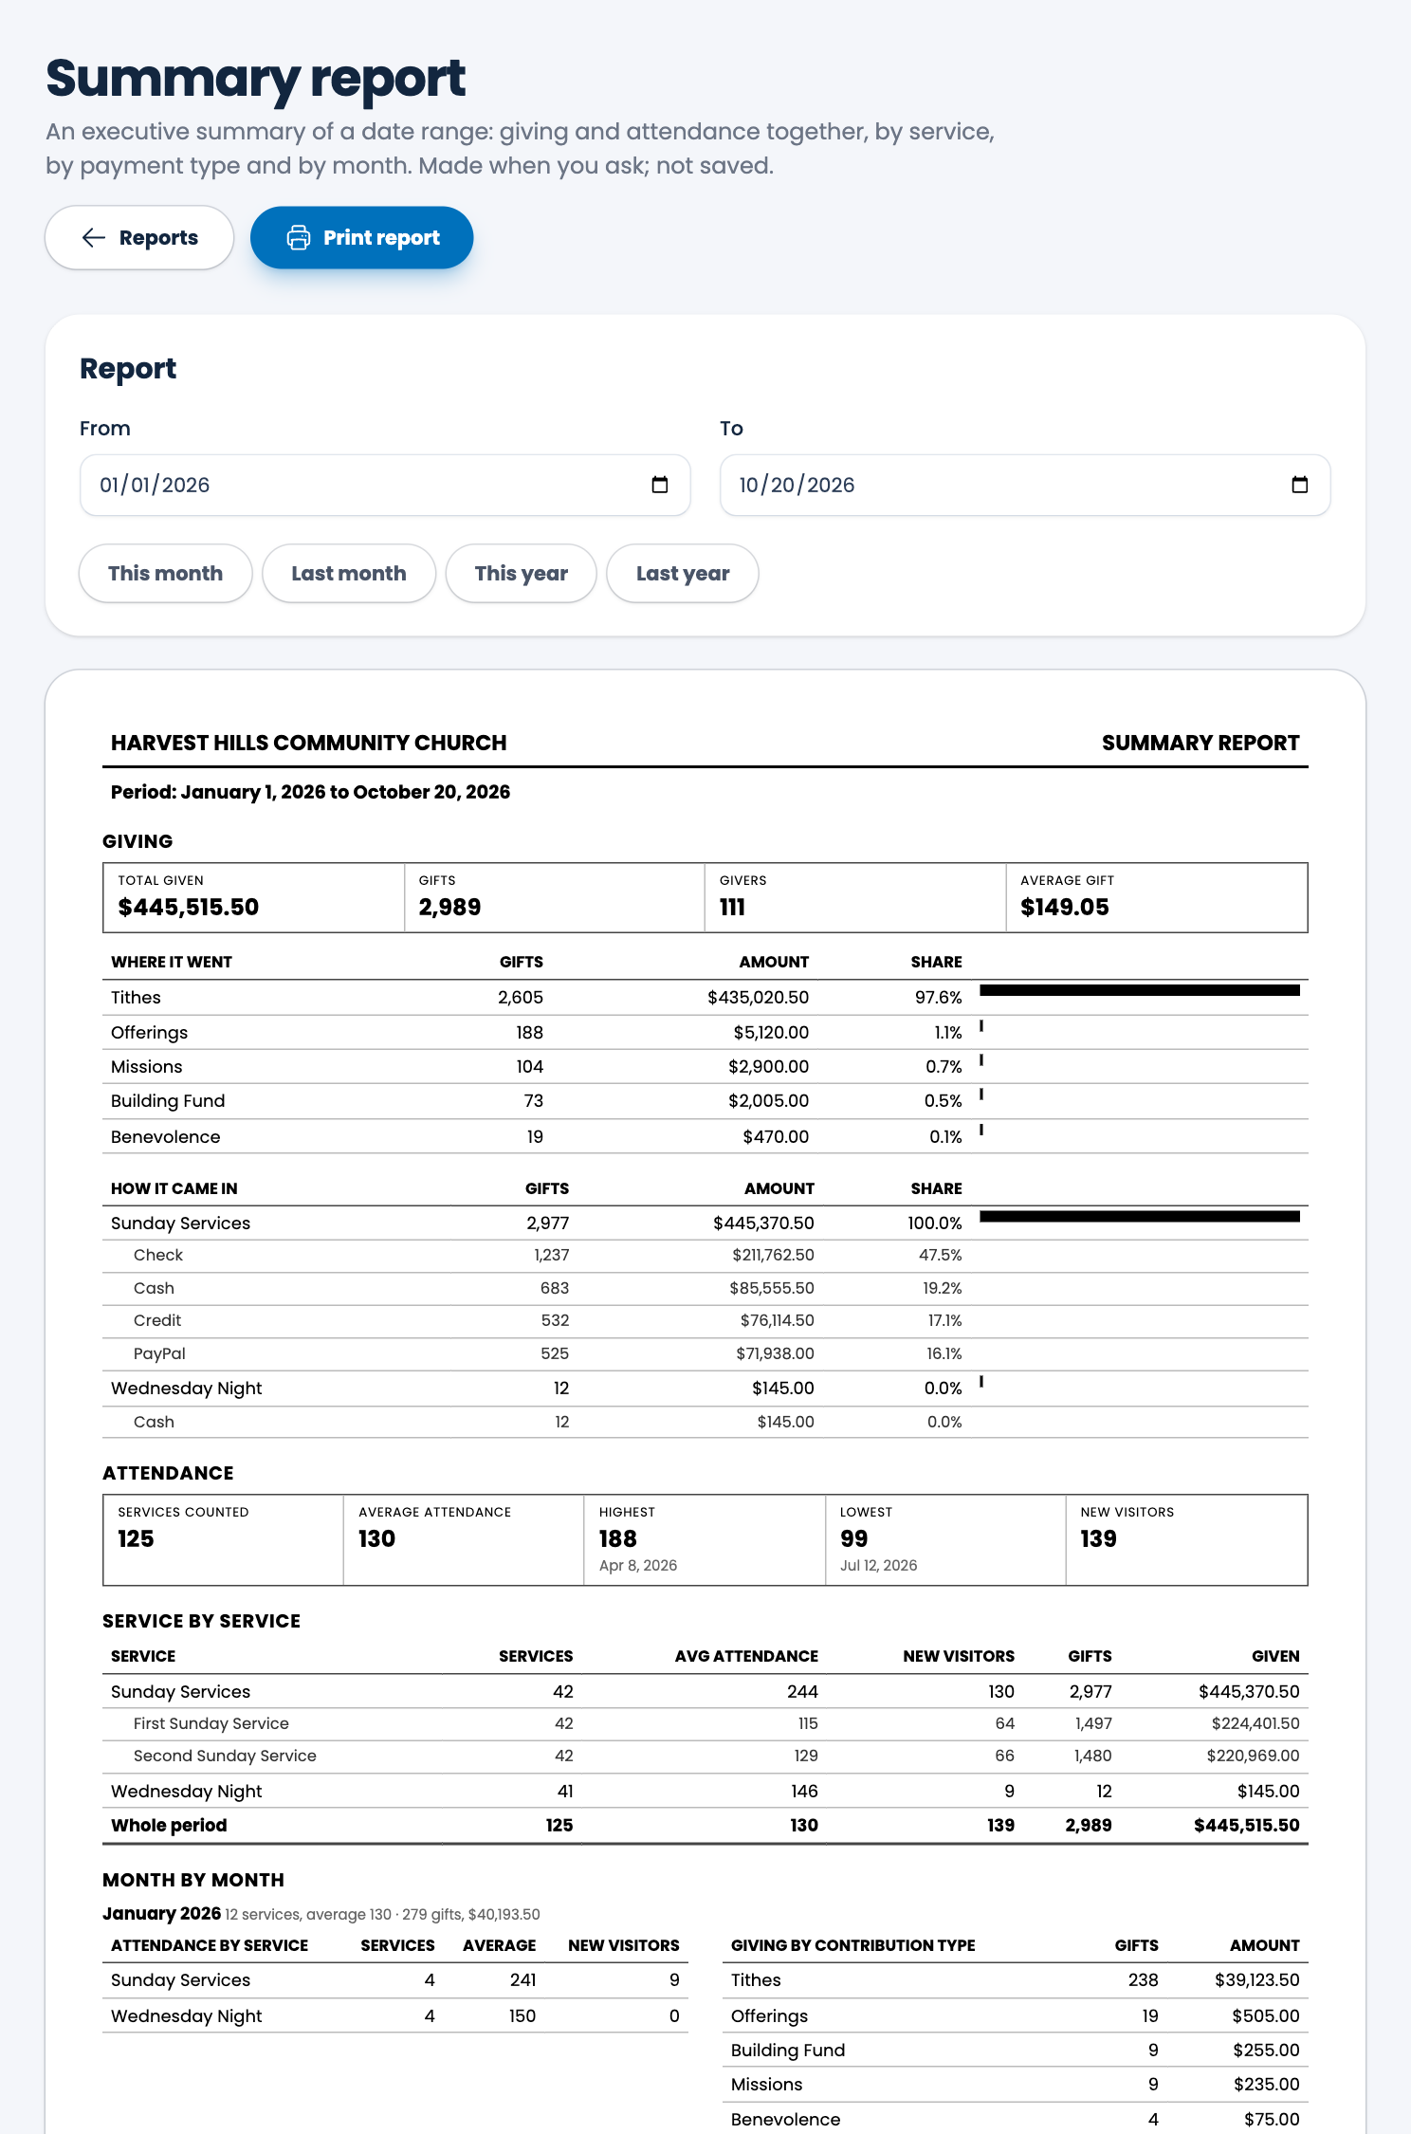Image resolution: width=1411 pixels, height=2134 pixels.
Task: Click the Missions row in Where It Went
Action: [x=705, y=1067]
